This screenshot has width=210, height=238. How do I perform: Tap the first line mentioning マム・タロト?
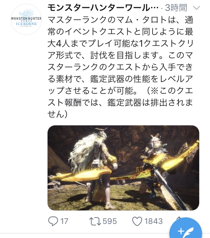pyautogui.click(x=120, y=20)
